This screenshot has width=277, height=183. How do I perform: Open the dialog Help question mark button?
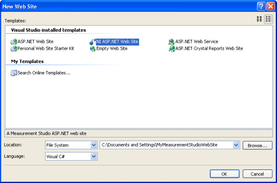click(x=261, y=6)
